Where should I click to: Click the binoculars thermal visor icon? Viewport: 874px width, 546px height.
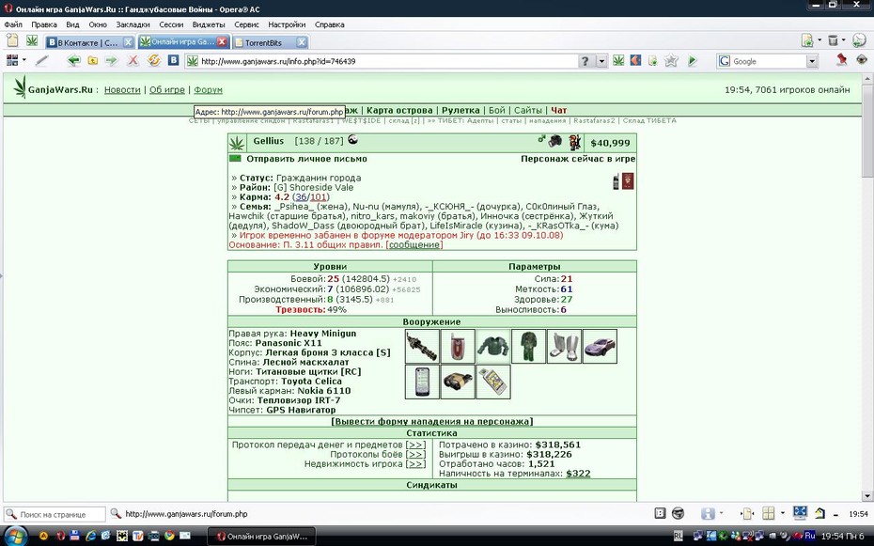458,382
